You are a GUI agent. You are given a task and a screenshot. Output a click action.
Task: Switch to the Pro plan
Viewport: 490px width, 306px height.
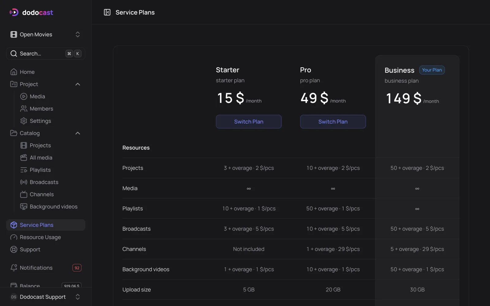tap(333, 121)
